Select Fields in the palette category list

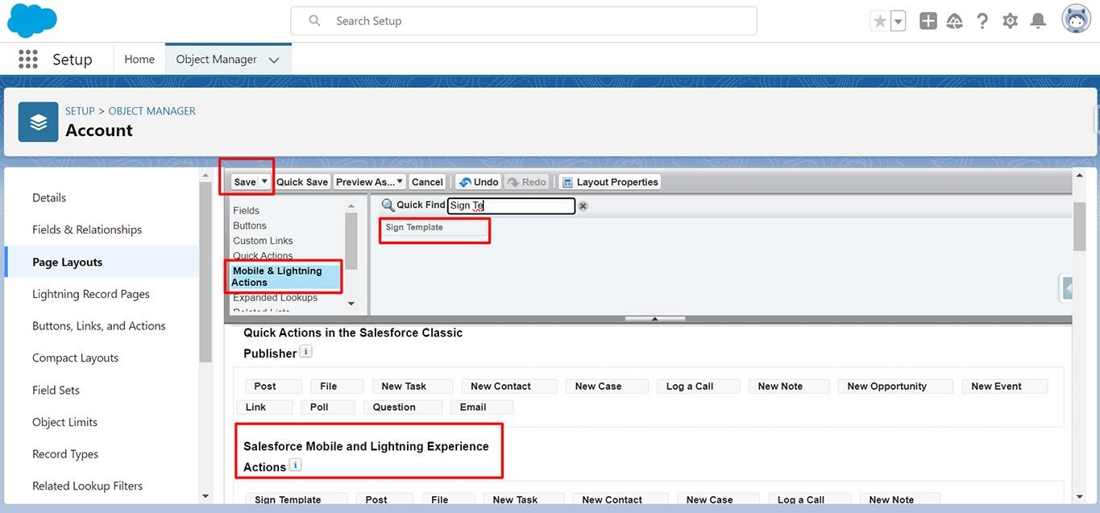tap(247, 210)
